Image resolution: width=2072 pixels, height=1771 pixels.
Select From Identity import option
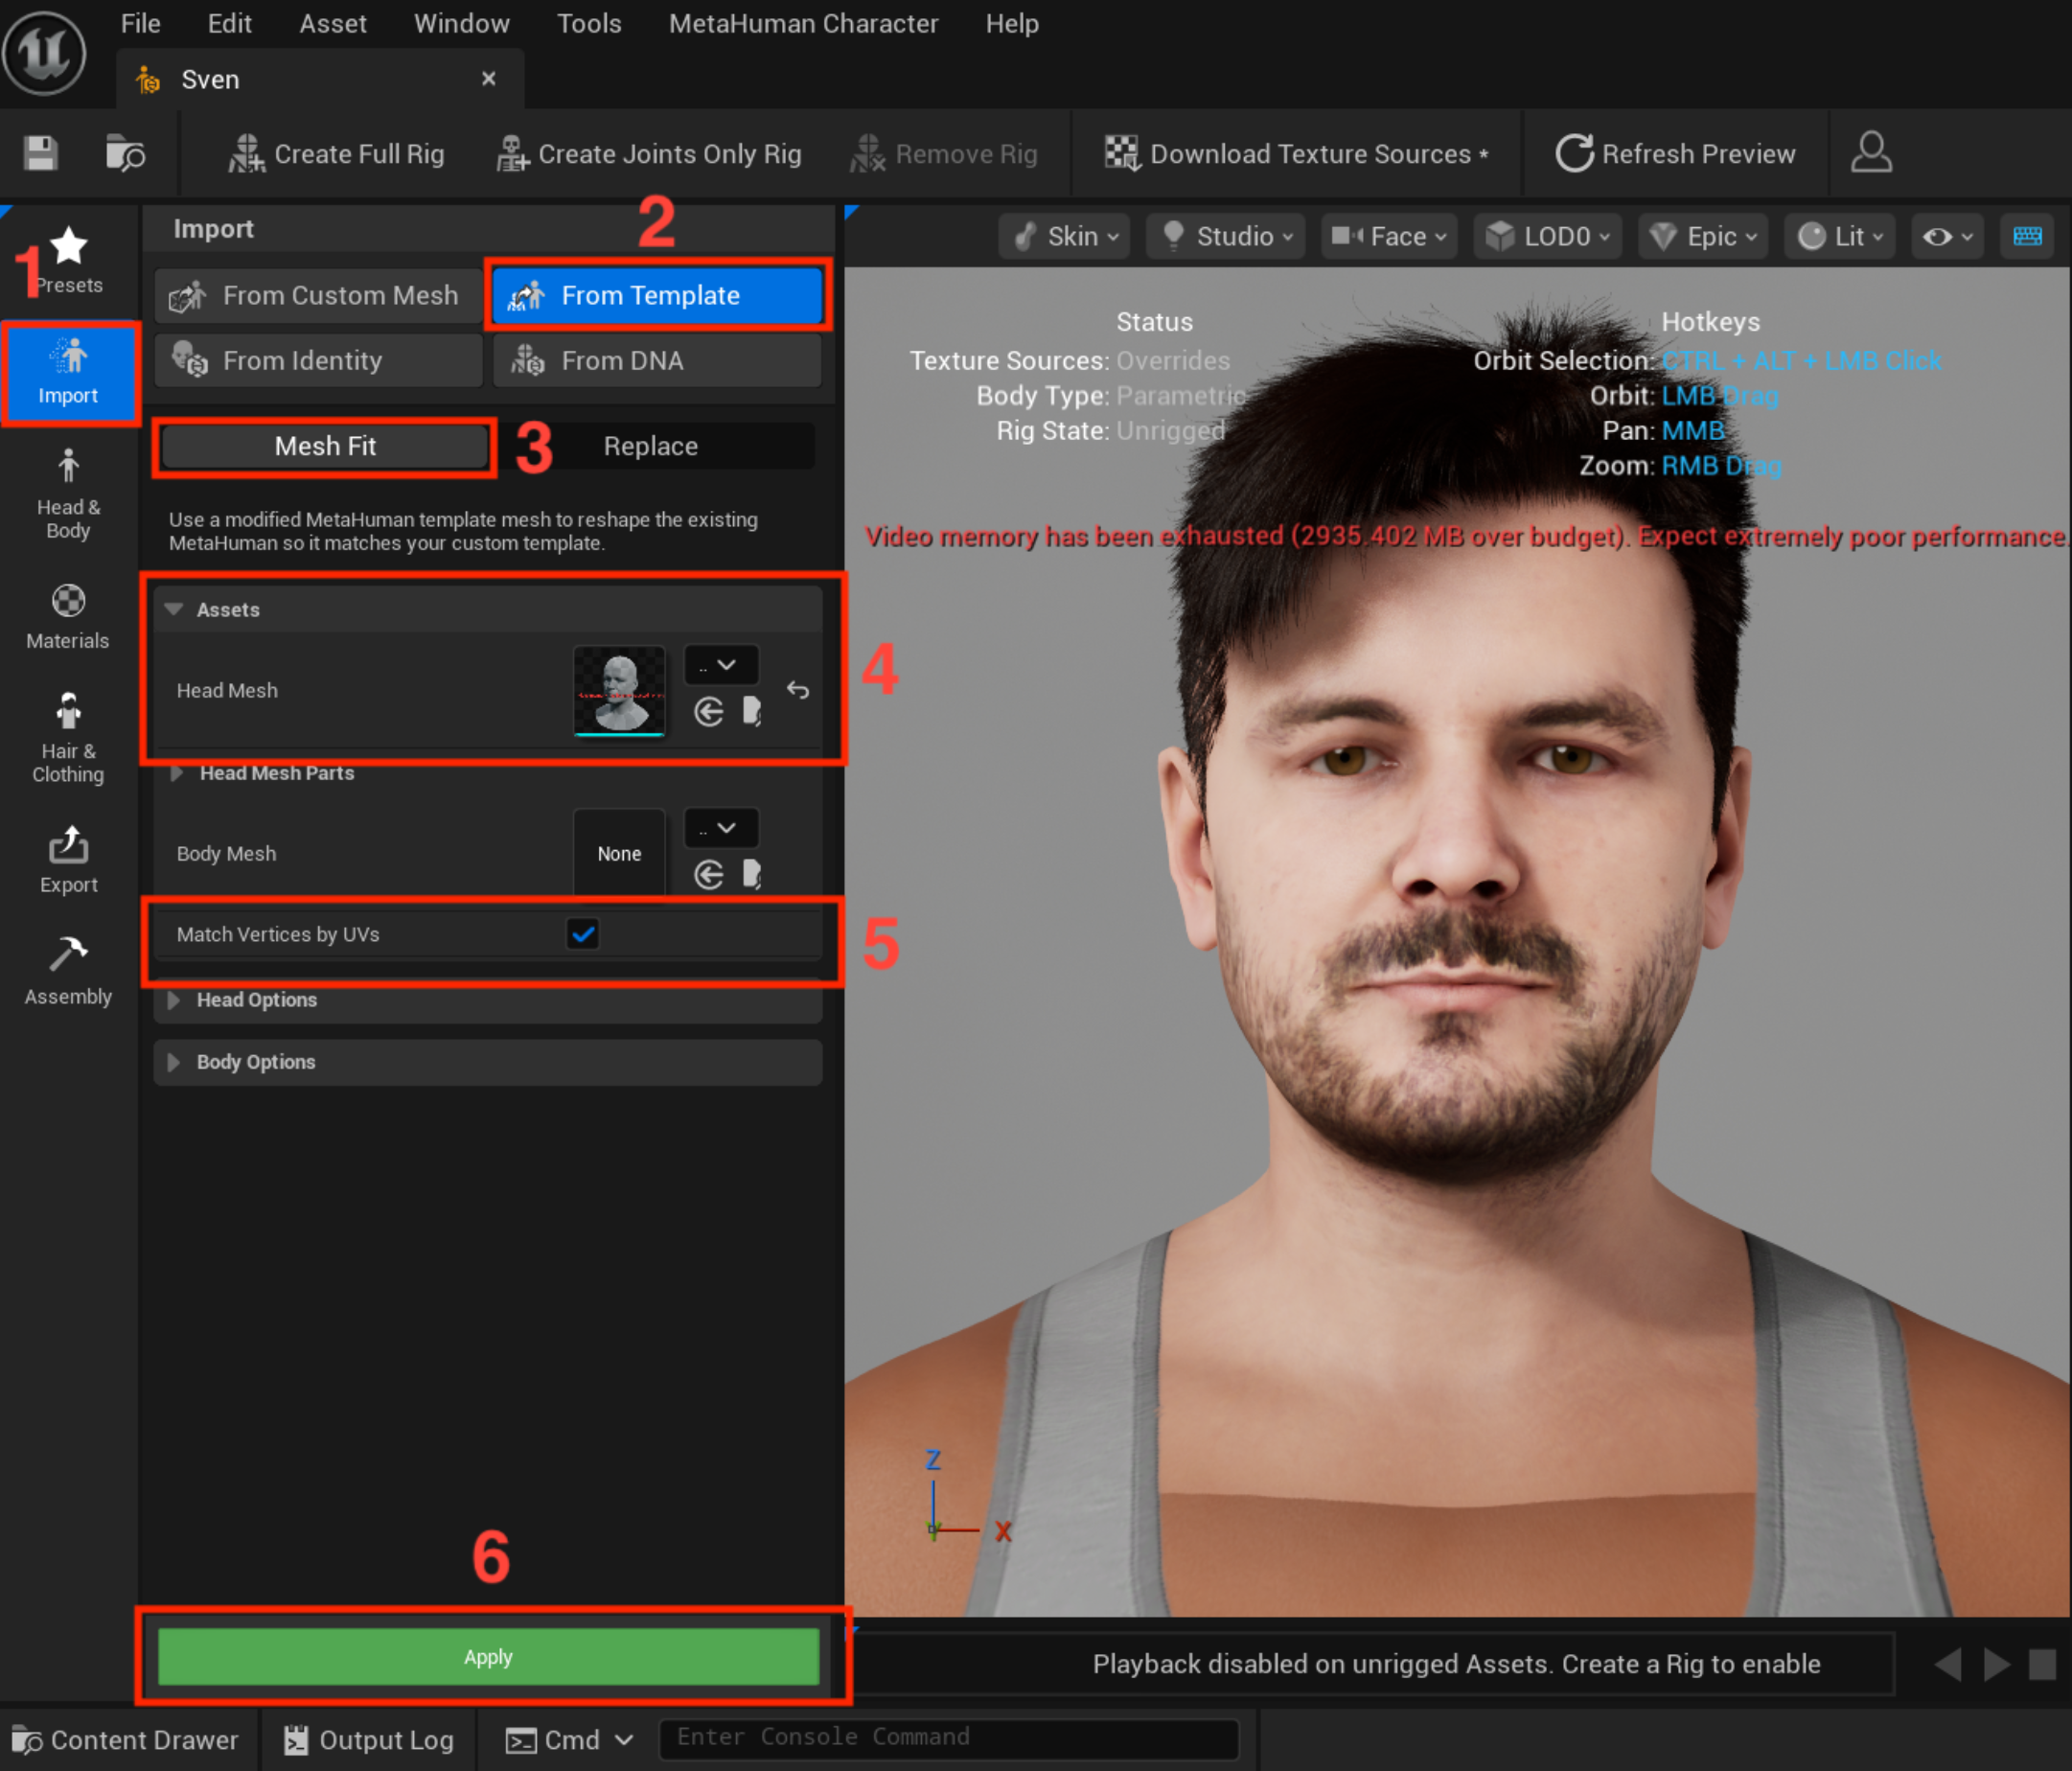(x=319, y=360)
